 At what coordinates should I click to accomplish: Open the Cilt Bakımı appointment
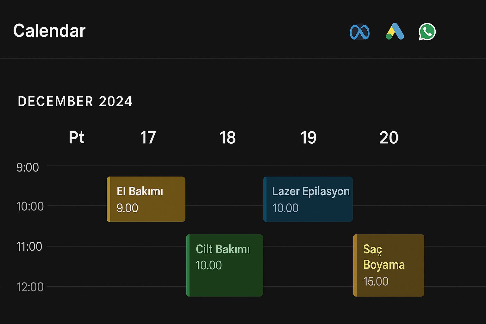pos(225,265)
